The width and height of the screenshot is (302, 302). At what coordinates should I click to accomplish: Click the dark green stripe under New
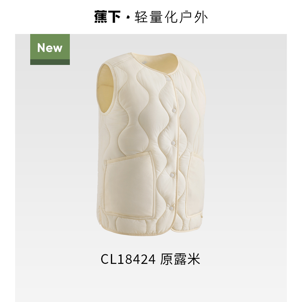pyautogui.click(x=50, y=62)
